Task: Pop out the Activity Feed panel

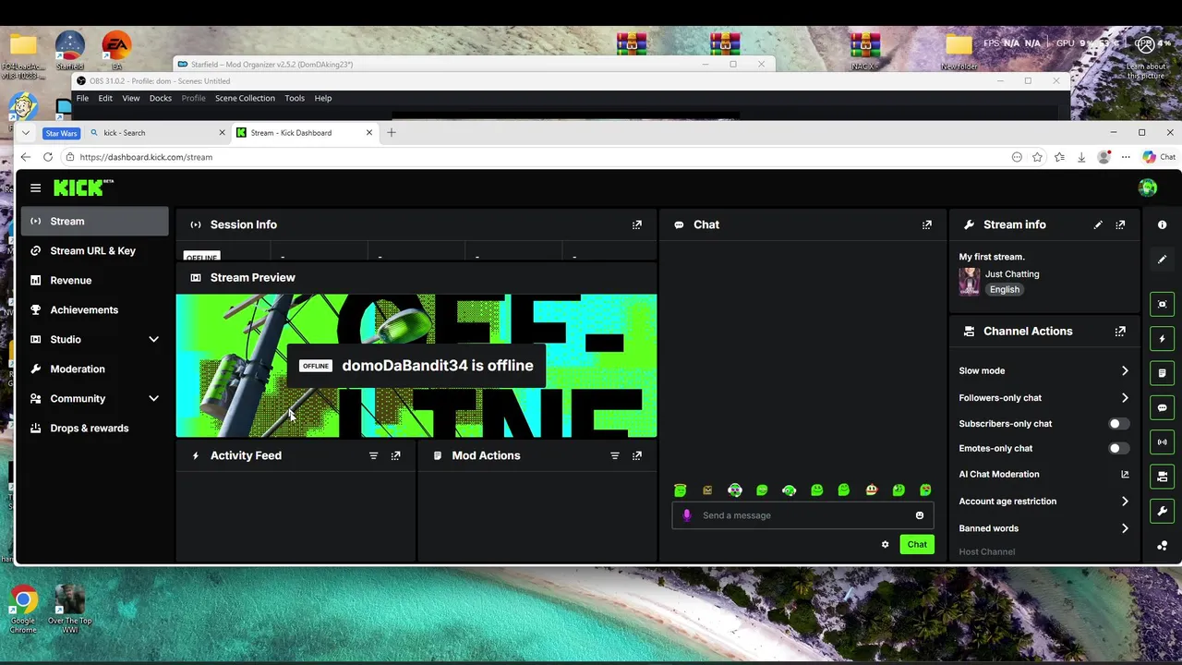Action: pyautogui.click(x=395, y=455)
